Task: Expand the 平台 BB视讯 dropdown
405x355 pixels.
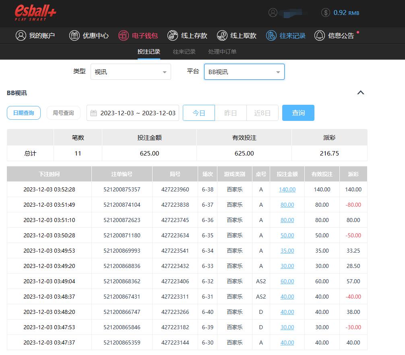Action: (x=244, y=72)
